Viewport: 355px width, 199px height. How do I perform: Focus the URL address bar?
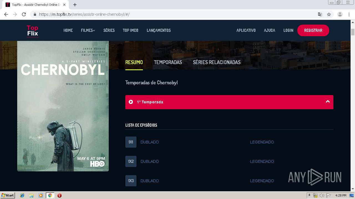[177, 14]
